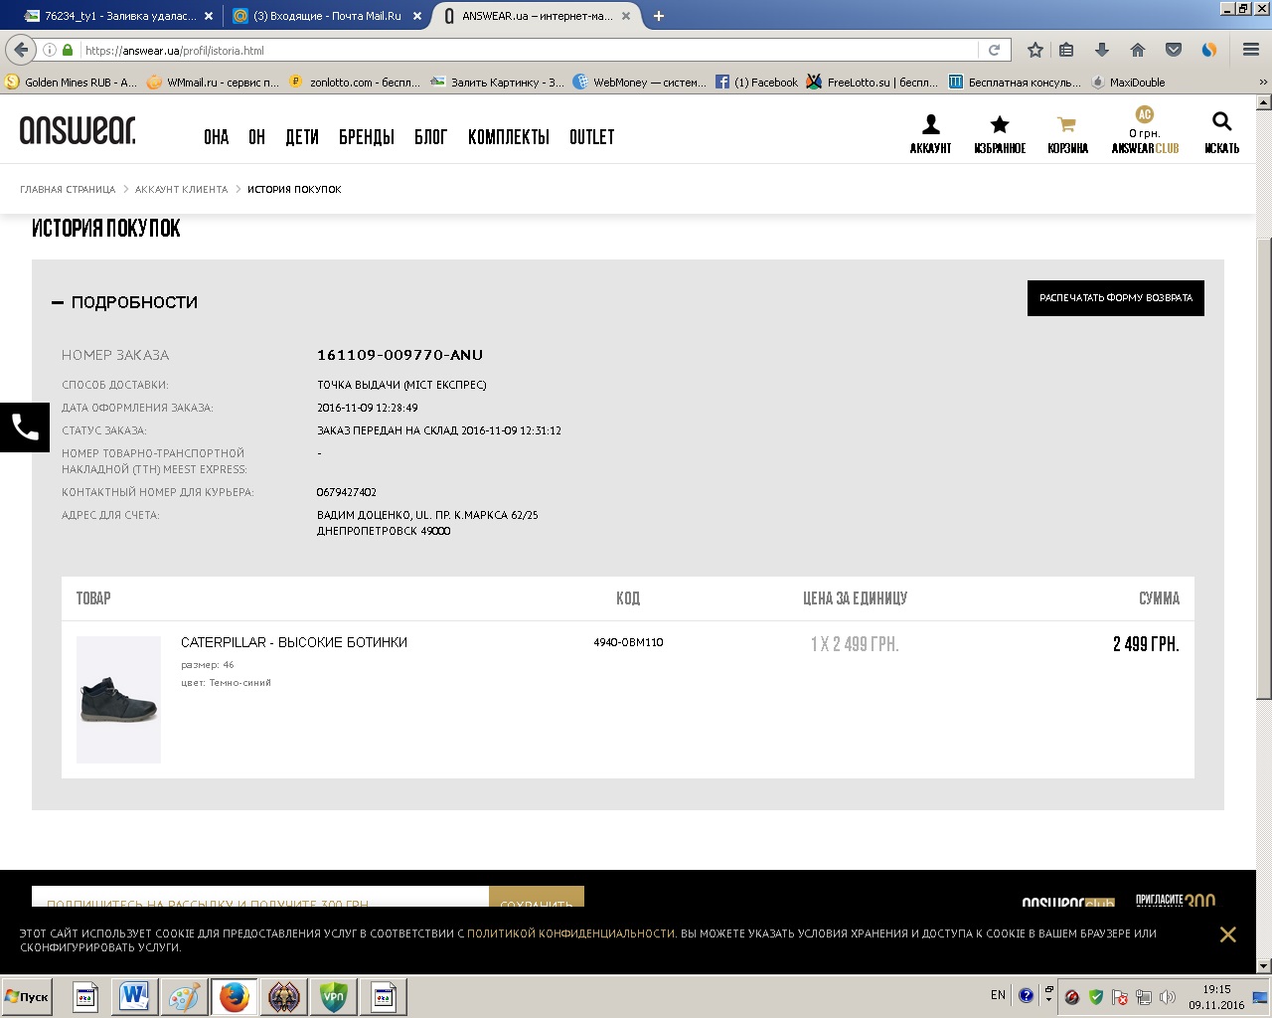Open Facebook bookmark
Viewport: 1272px width, 1018px height.
point(756,83)
